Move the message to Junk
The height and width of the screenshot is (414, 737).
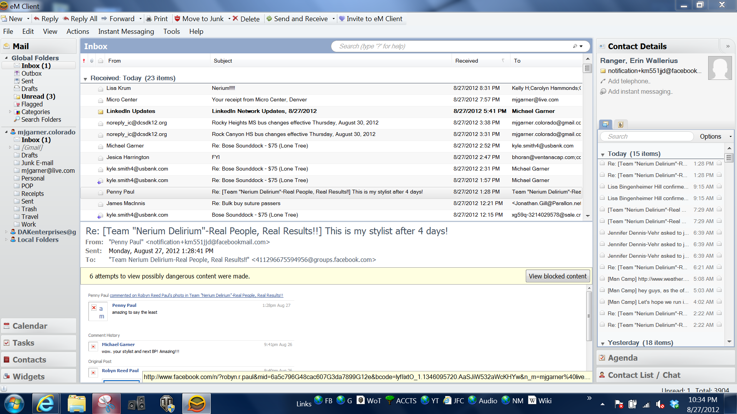point(199,19)
